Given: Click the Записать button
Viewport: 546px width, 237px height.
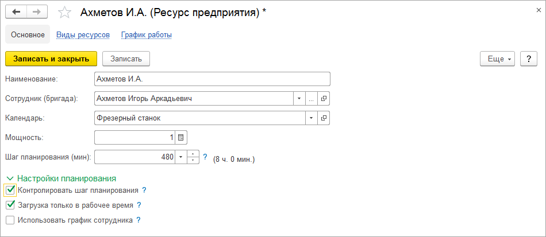Looking at the screenshot, I should (x=126, y=59).
